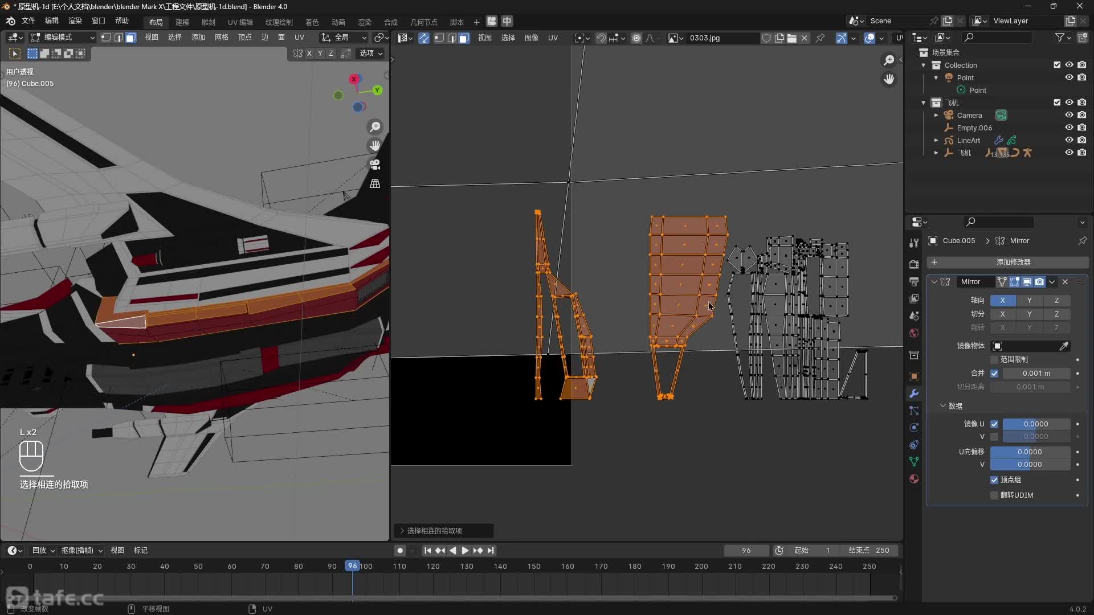Open the Tool properties tab icon

tap(914, 243)
